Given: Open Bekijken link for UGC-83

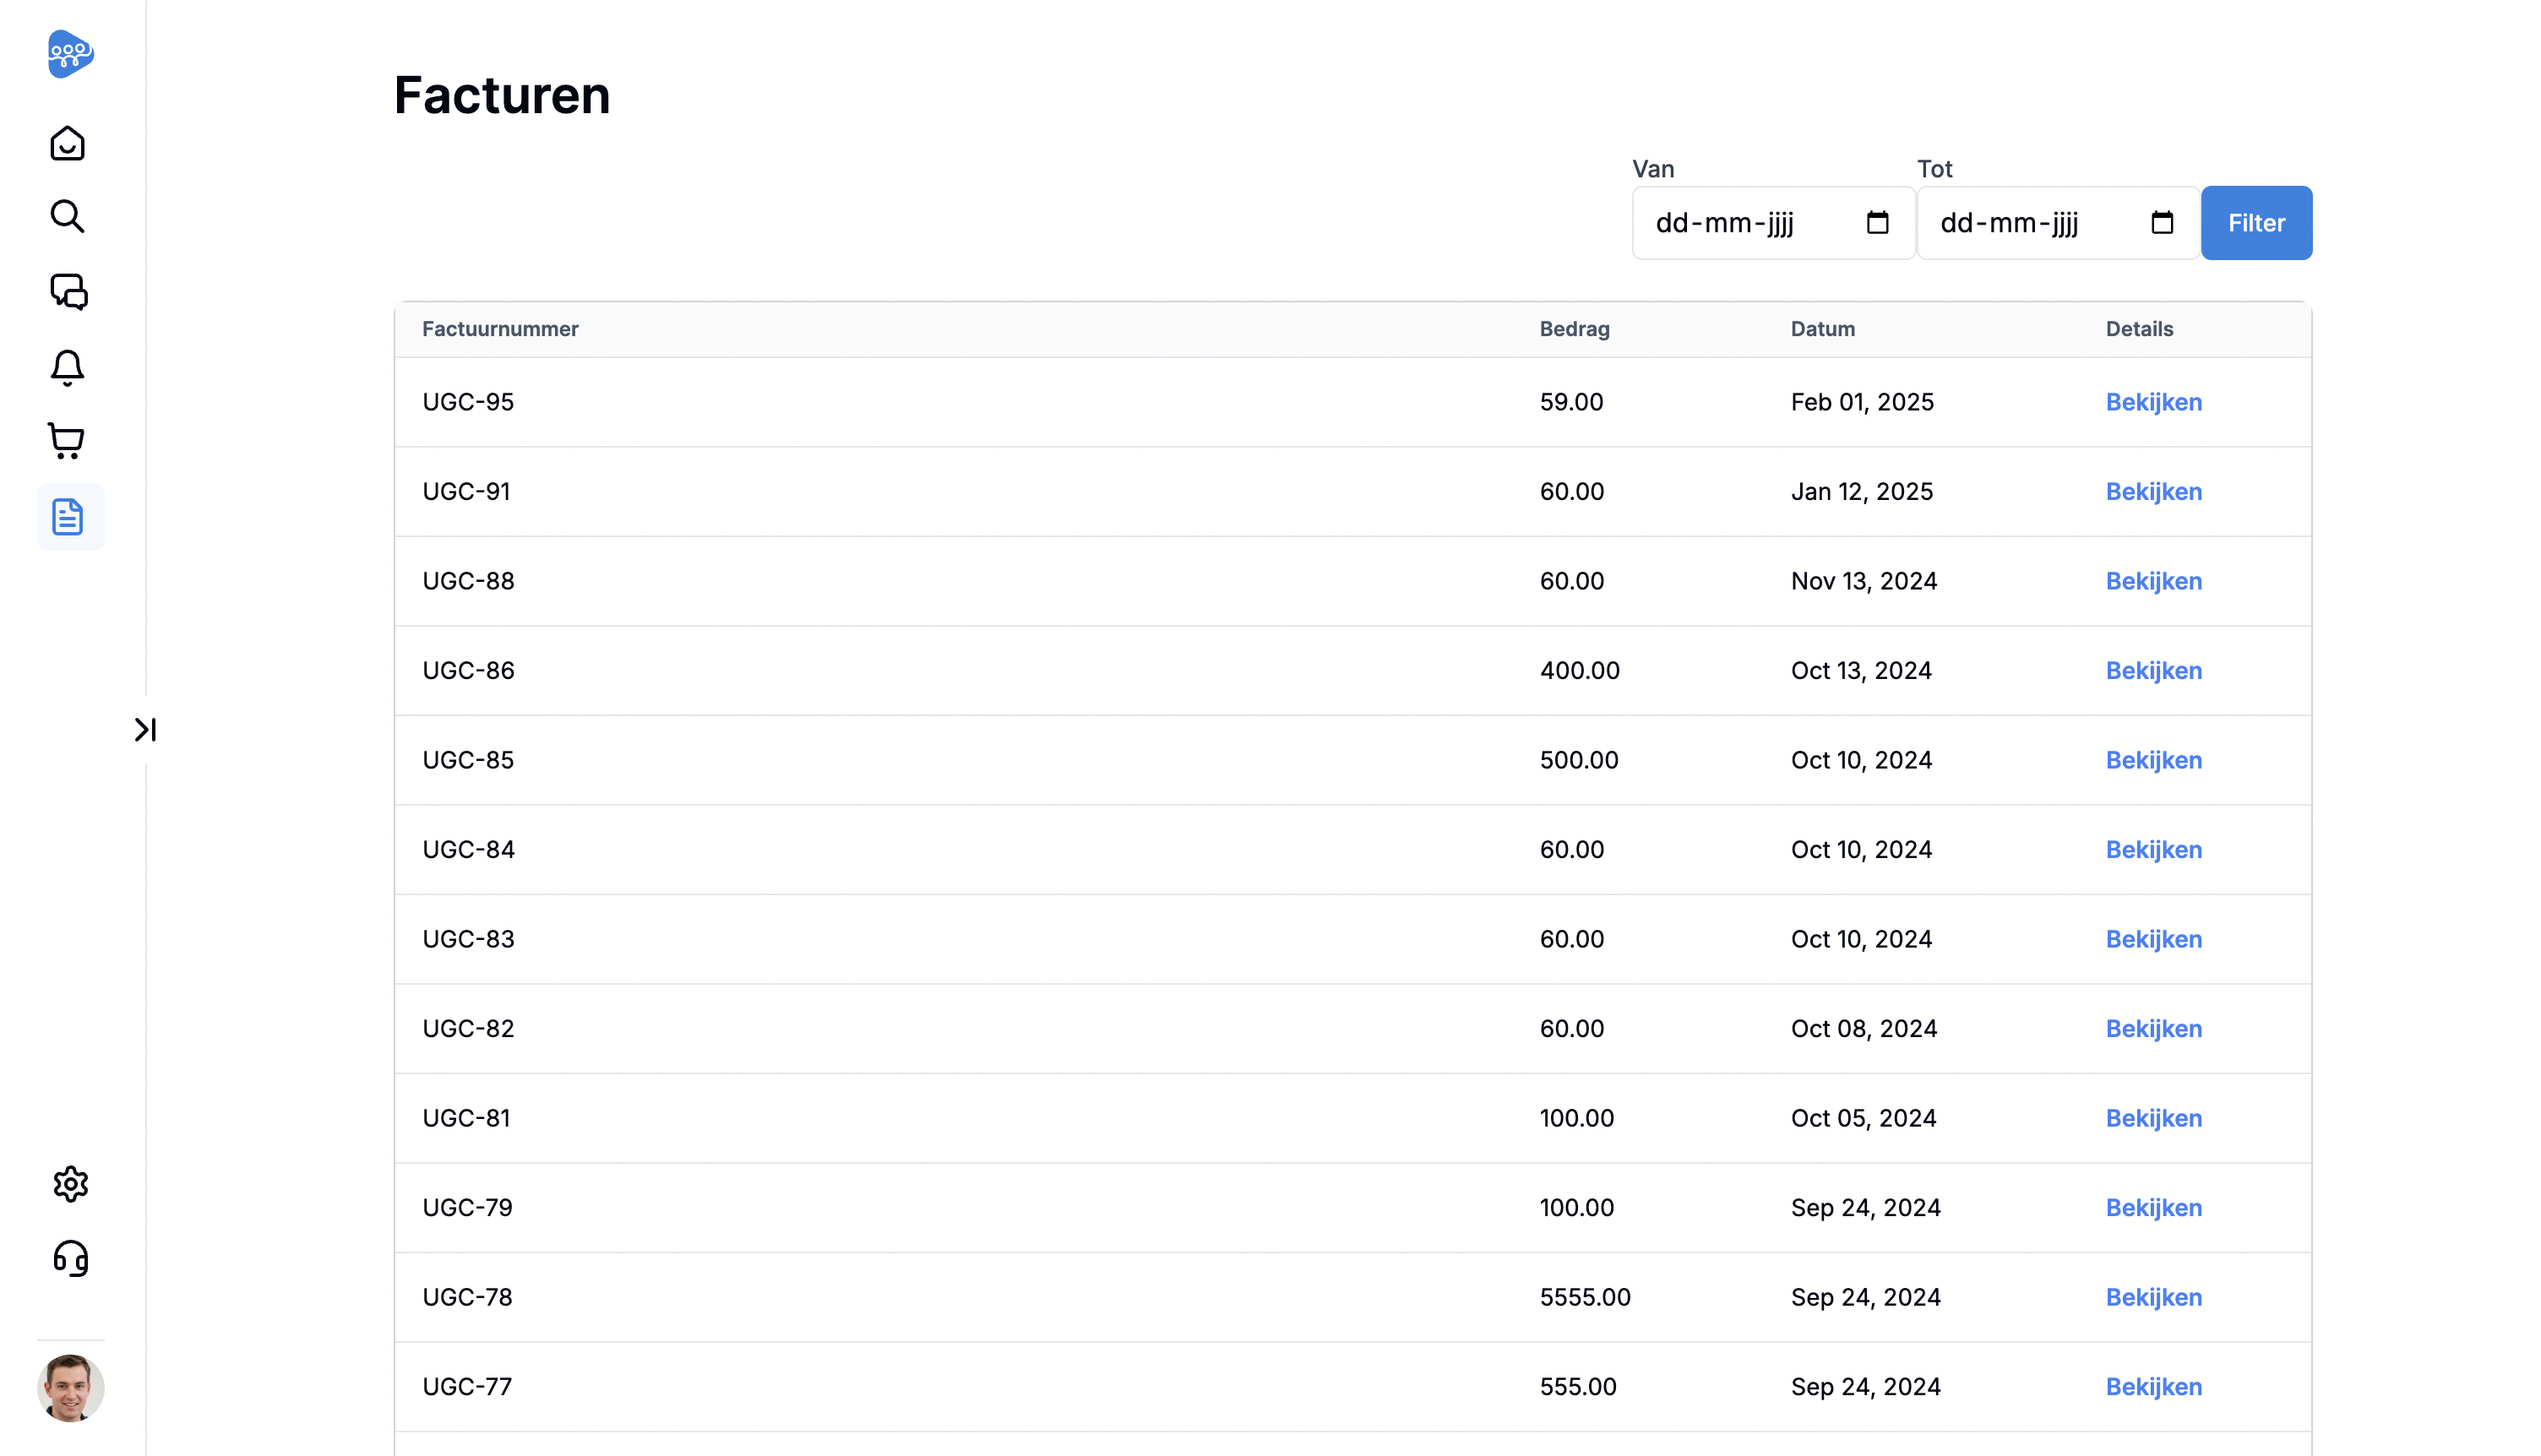Looking at the screenshot, I should [2153, 939].
